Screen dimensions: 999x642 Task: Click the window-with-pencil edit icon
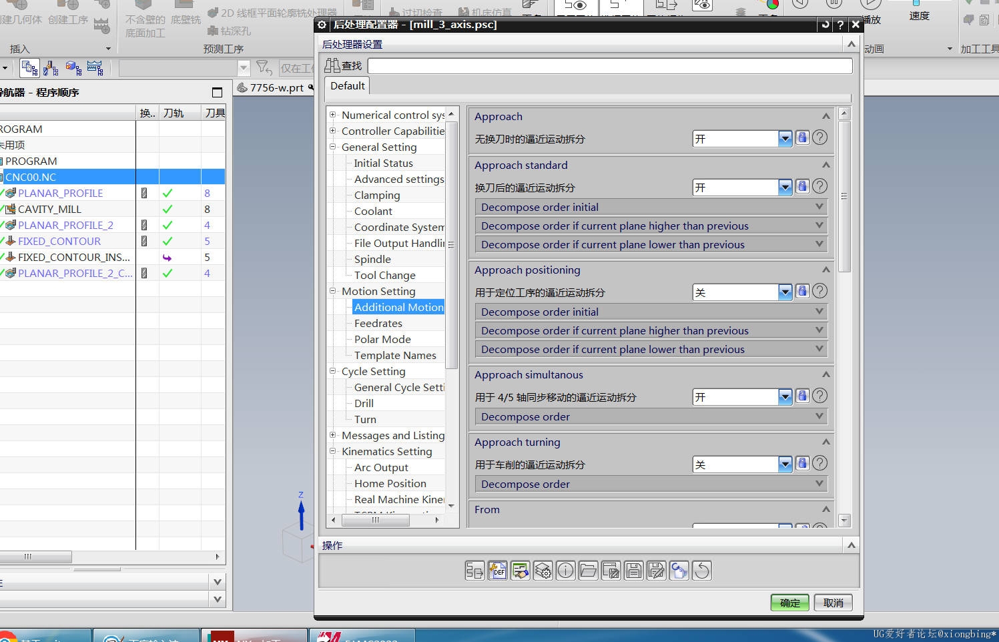click(611, 571)
